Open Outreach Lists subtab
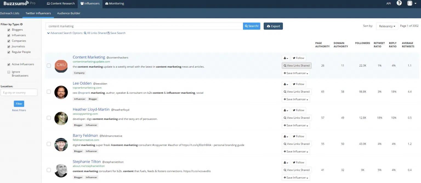This screenshot has height=183, width=421. (10, 13)
